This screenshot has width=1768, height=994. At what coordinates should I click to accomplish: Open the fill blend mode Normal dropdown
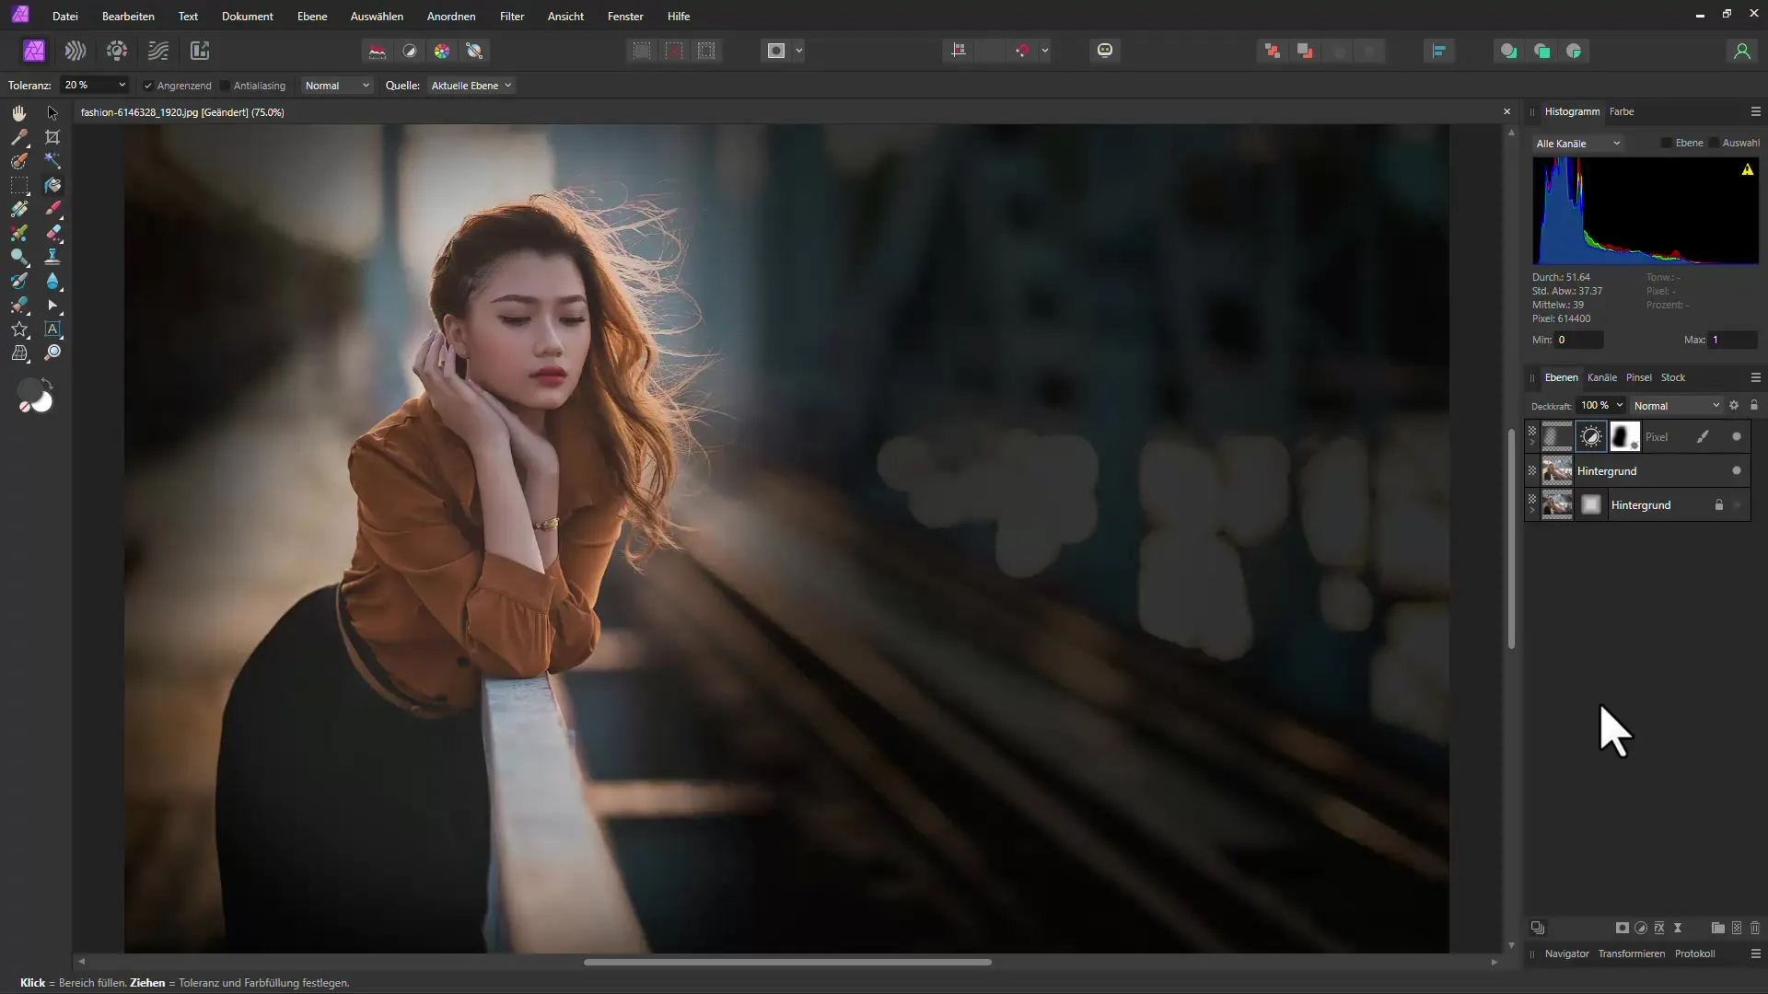pyautogui.click(x=337, y=86)
